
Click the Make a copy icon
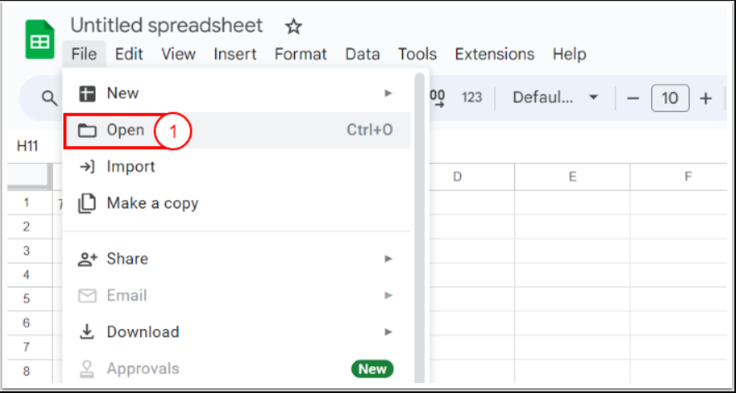tap(86, 203)
